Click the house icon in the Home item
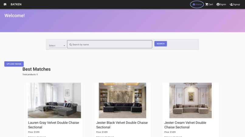The height and width of the screenshot is (137, 245). 194,4
